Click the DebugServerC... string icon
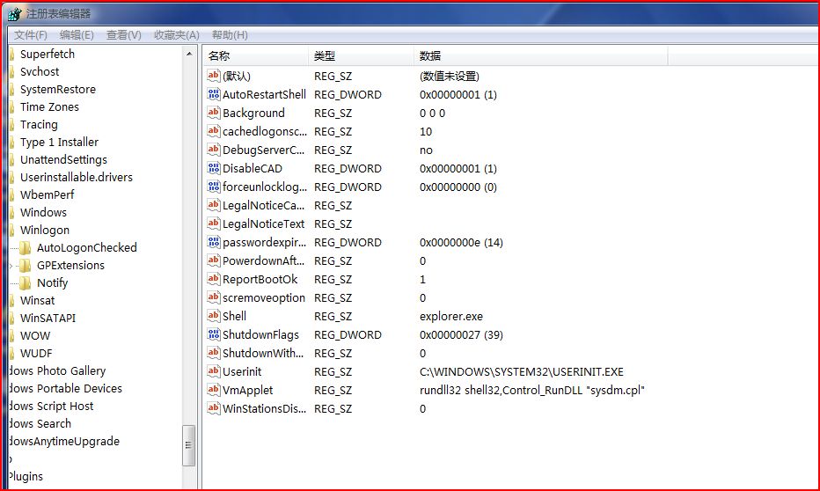Image resolution: width=820 pixels, height=491 pixels. [214, 150]
